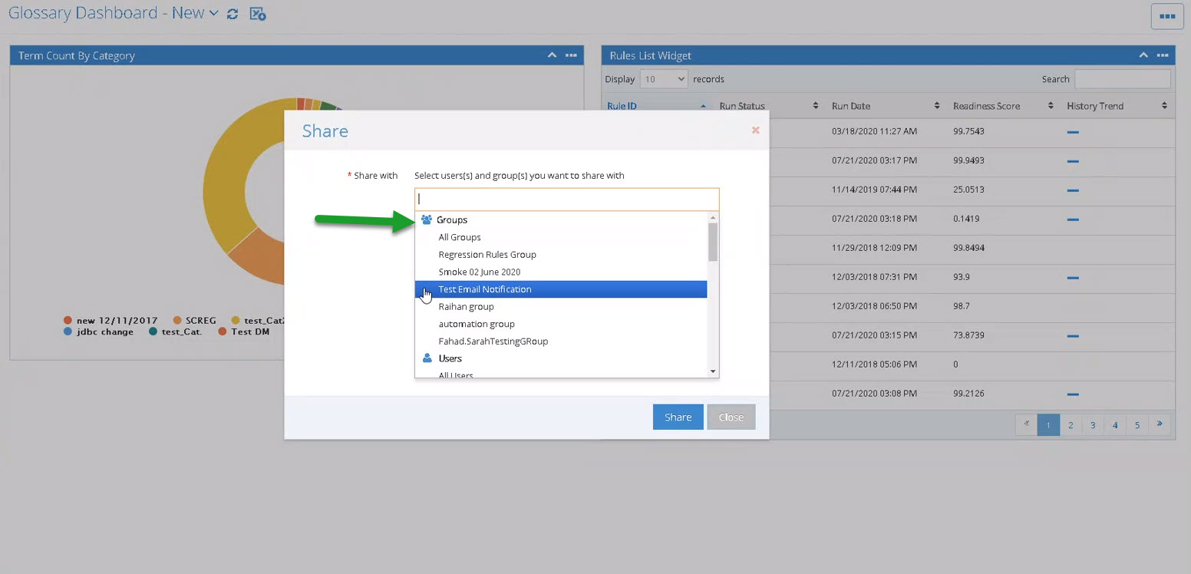Select the All Groups entry
The width and height of the screenshot is (1191, 574).
pos(459,237)
